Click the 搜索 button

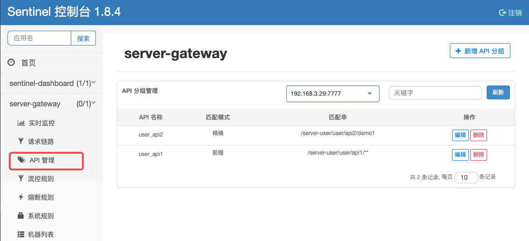[83, 38]
